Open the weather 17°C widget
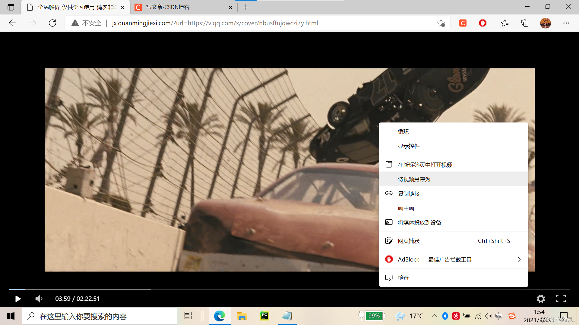 coord(410,316)
